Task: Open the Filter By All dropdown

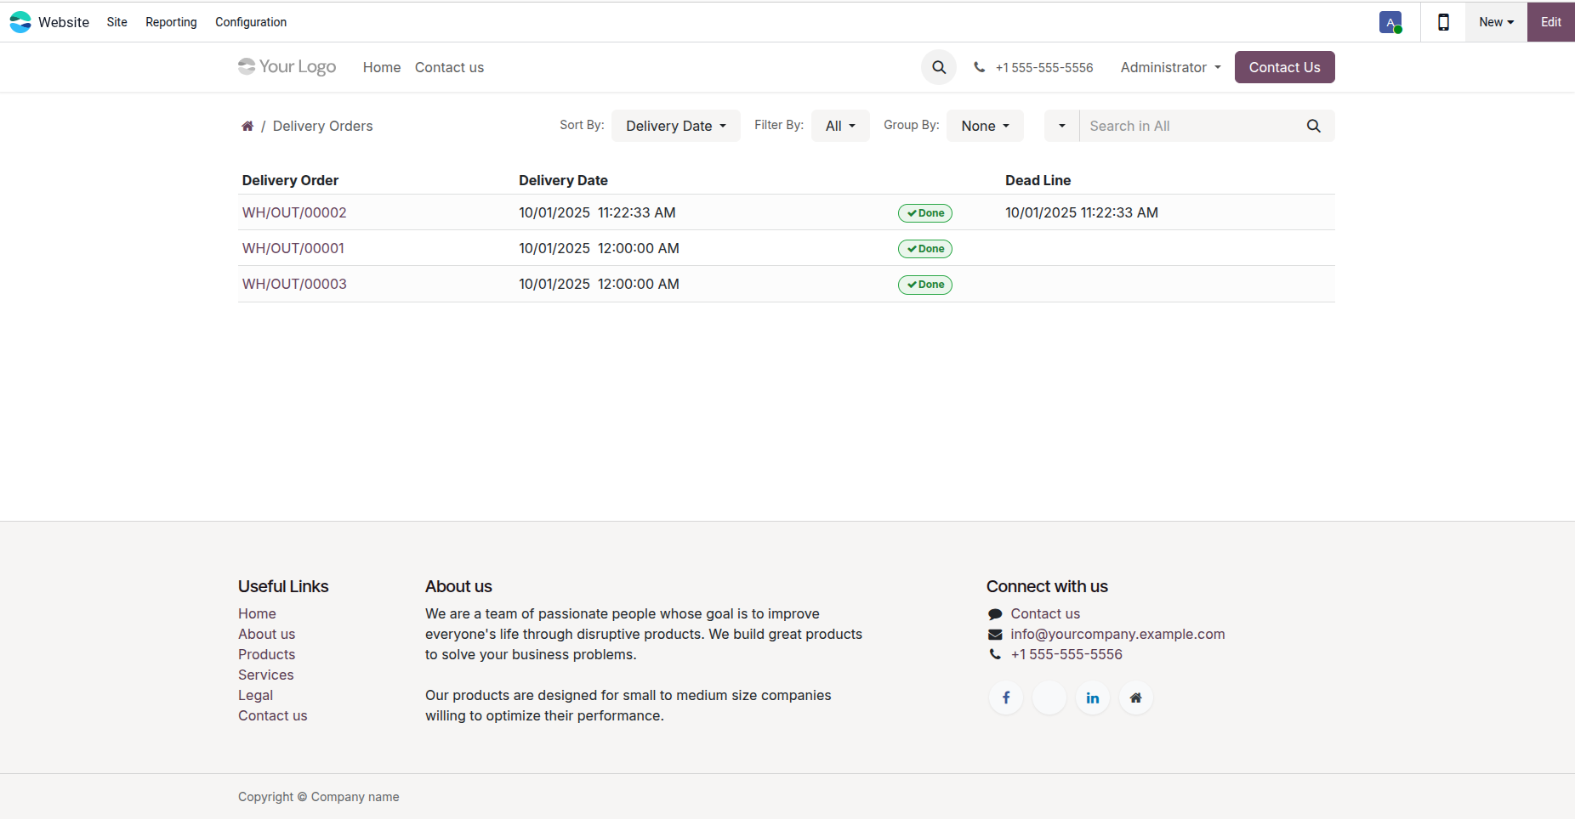Action: pyautogui.click(x=840, y=126)
